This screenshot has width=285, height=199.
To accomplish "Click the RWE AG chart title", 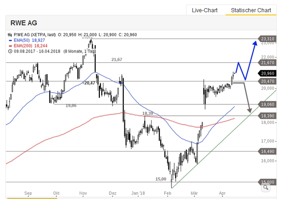I will coord(24,23).
